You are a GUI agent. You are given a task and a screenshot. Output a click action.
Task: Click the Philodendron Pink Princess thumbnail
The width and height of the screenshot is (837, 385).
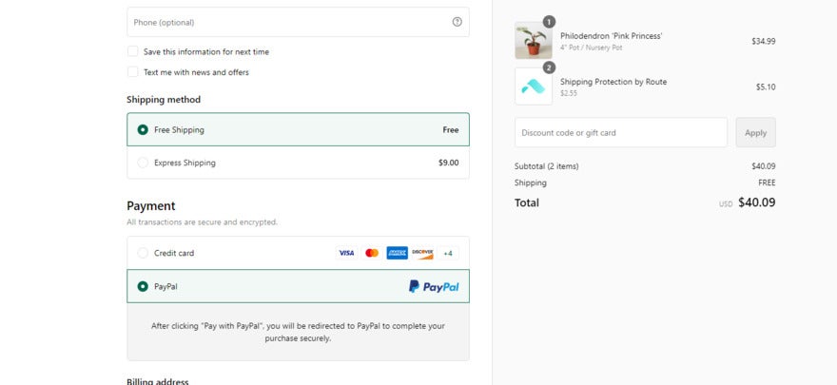coord(533,41)
